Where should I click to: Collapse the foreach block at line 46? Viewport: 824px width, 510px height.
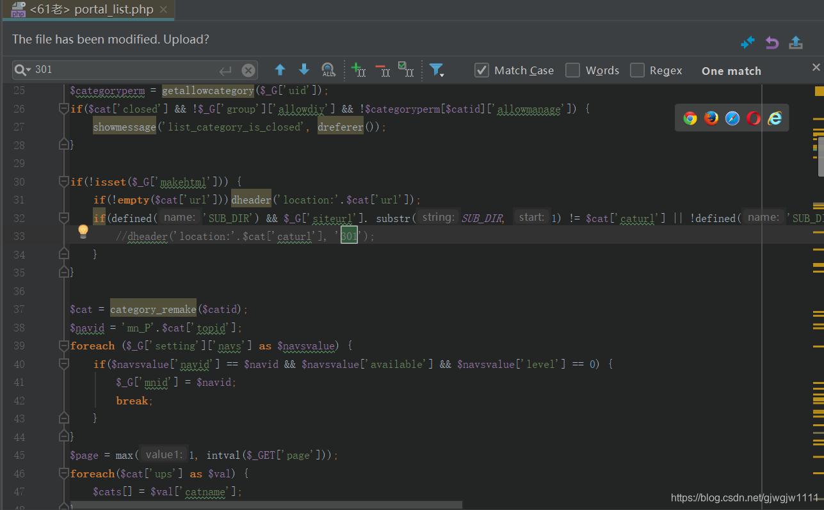pos(63,474)
